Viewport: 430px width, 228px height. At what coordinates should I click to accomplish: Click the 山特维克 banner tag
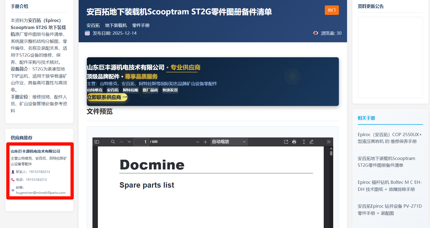point(95,90)
